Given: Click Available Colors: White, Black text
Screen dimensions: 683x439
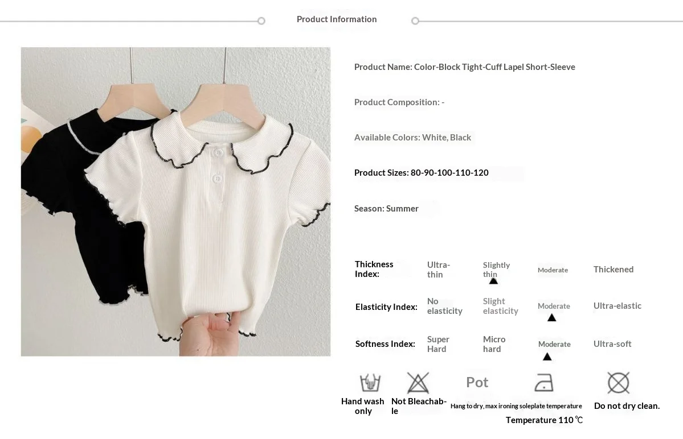Looking at the screenshot, I should tap(412, 138).
